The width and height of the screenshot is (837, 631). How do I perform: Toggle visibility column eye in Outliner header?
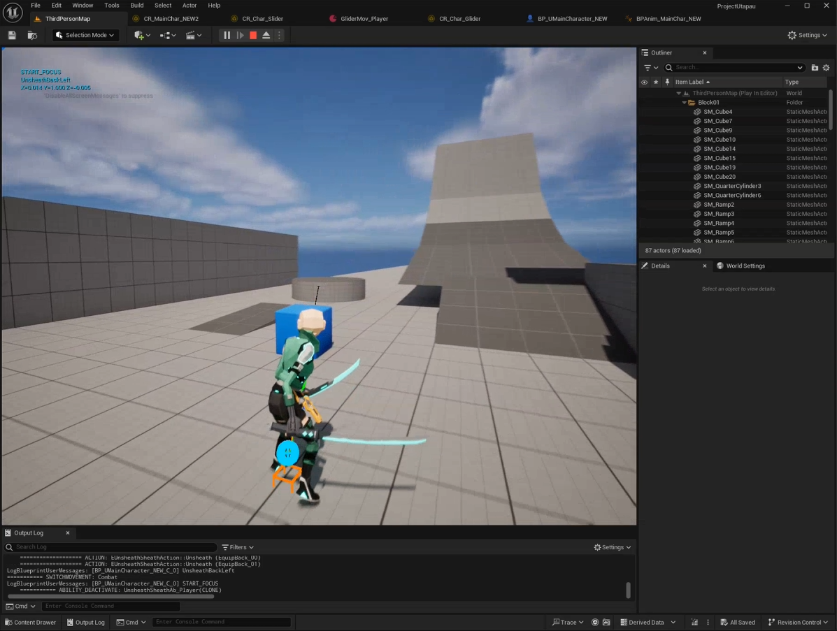click(x=644, y=82)
